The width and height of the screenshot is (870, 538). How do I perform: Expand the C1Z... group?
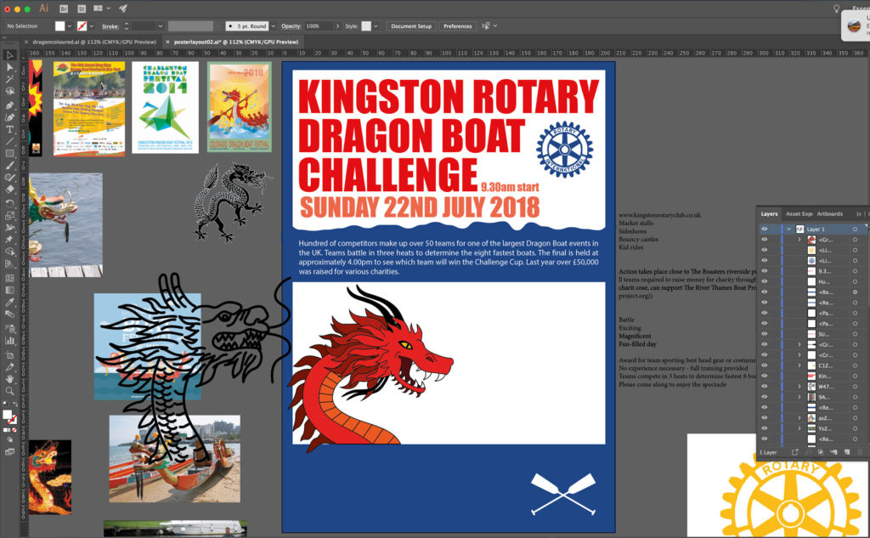[x=799, y=365]
